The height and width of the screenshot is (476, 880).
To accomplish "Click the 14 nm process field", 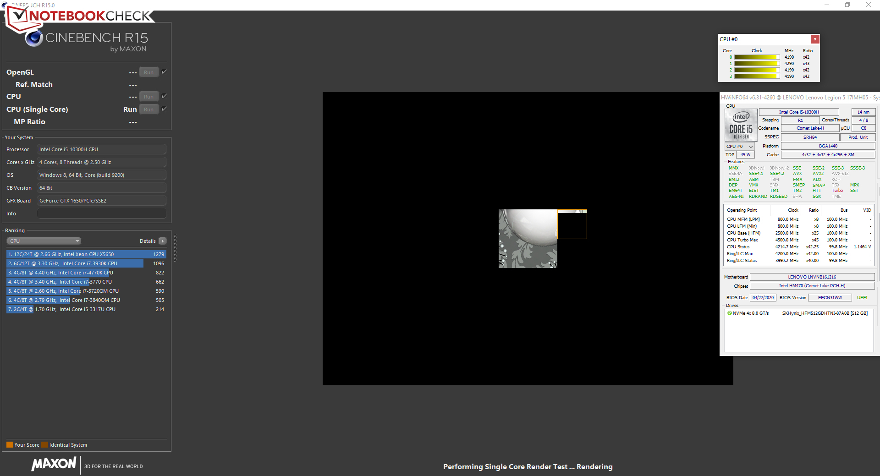I will pyautogui.click(x=863, y=112).
